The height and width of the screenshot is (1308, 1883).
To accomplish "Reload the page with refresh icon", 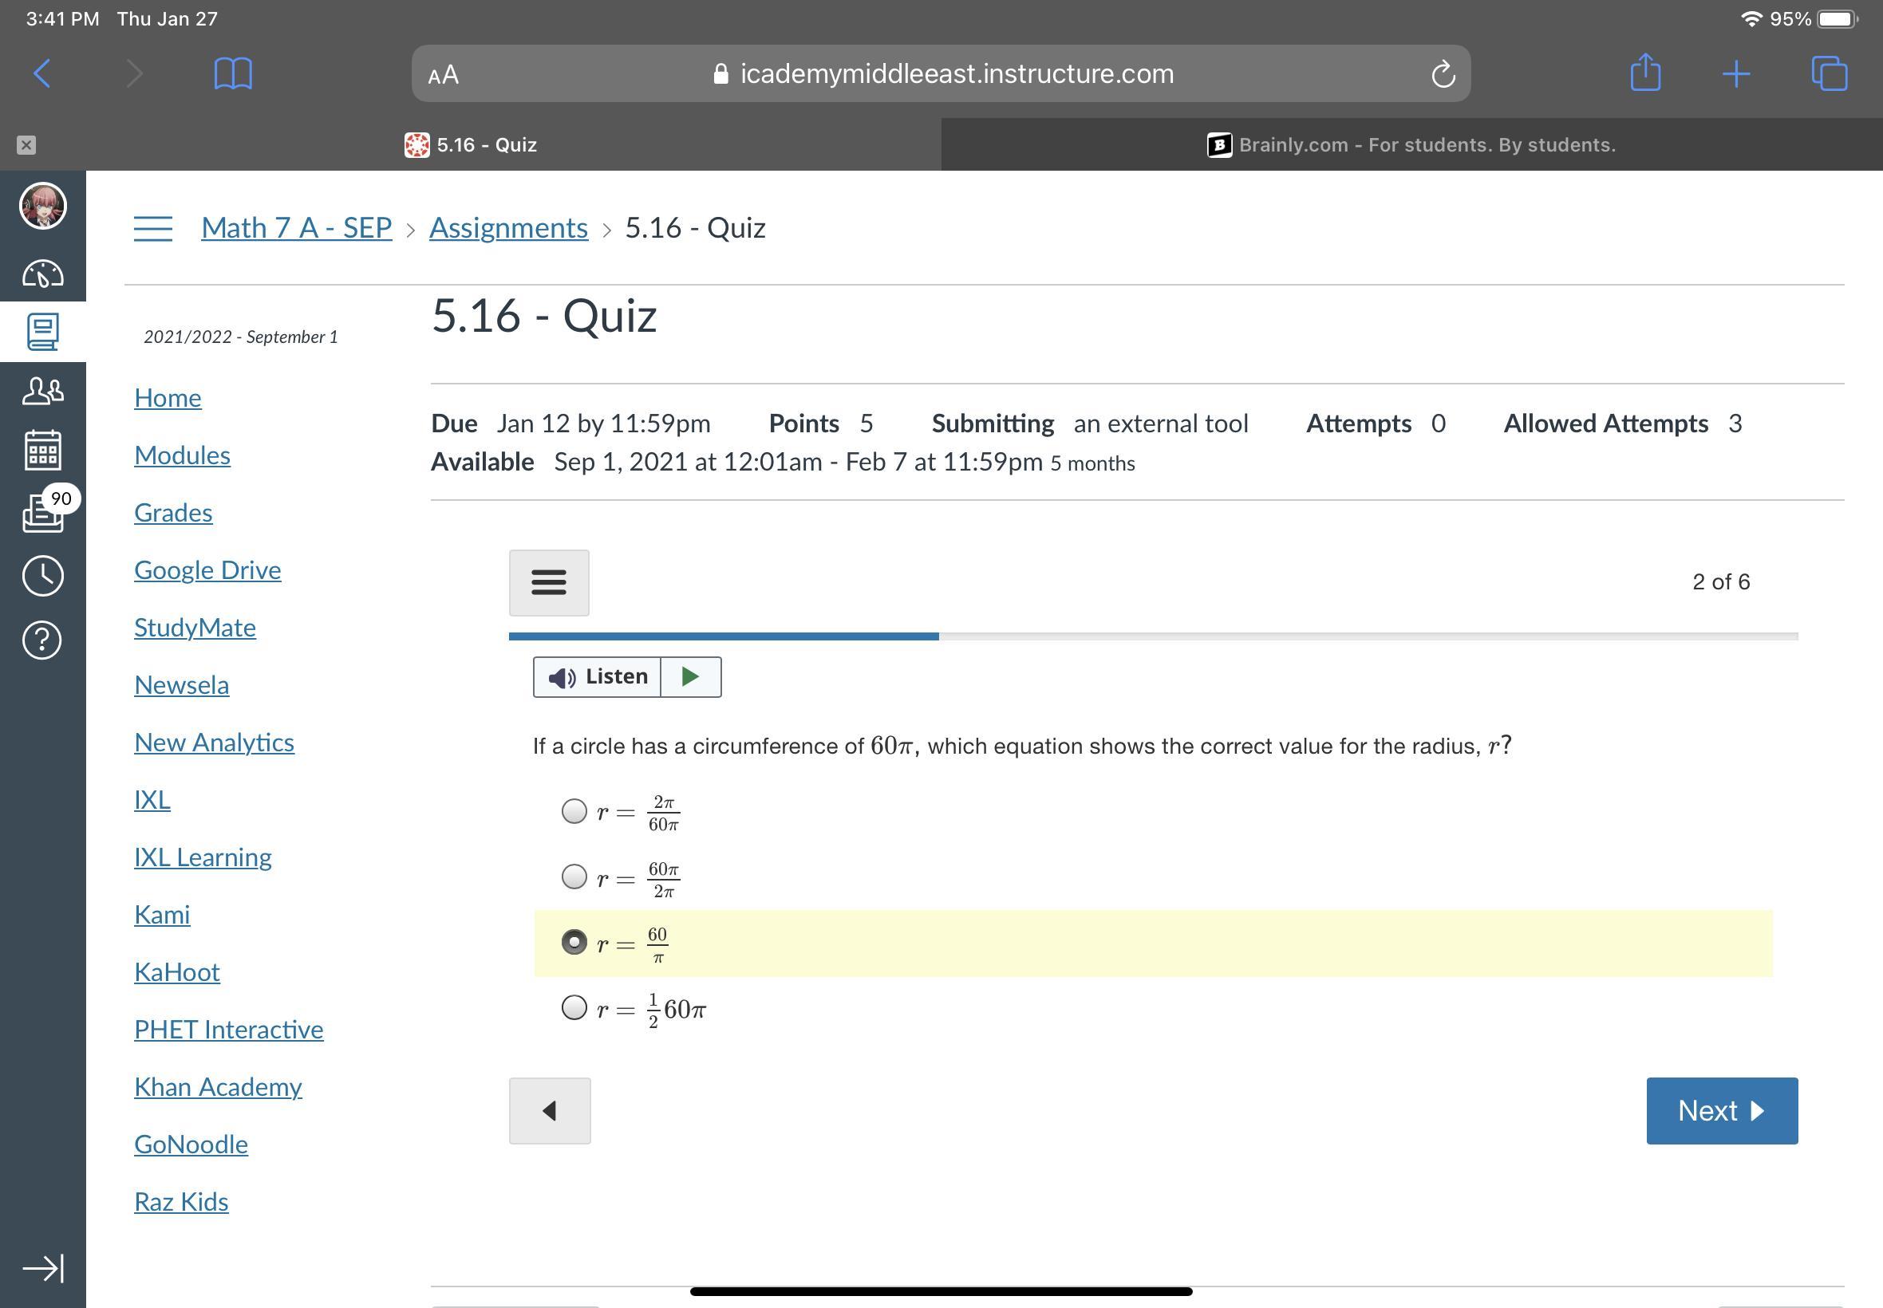I will tap(1442, 75).
